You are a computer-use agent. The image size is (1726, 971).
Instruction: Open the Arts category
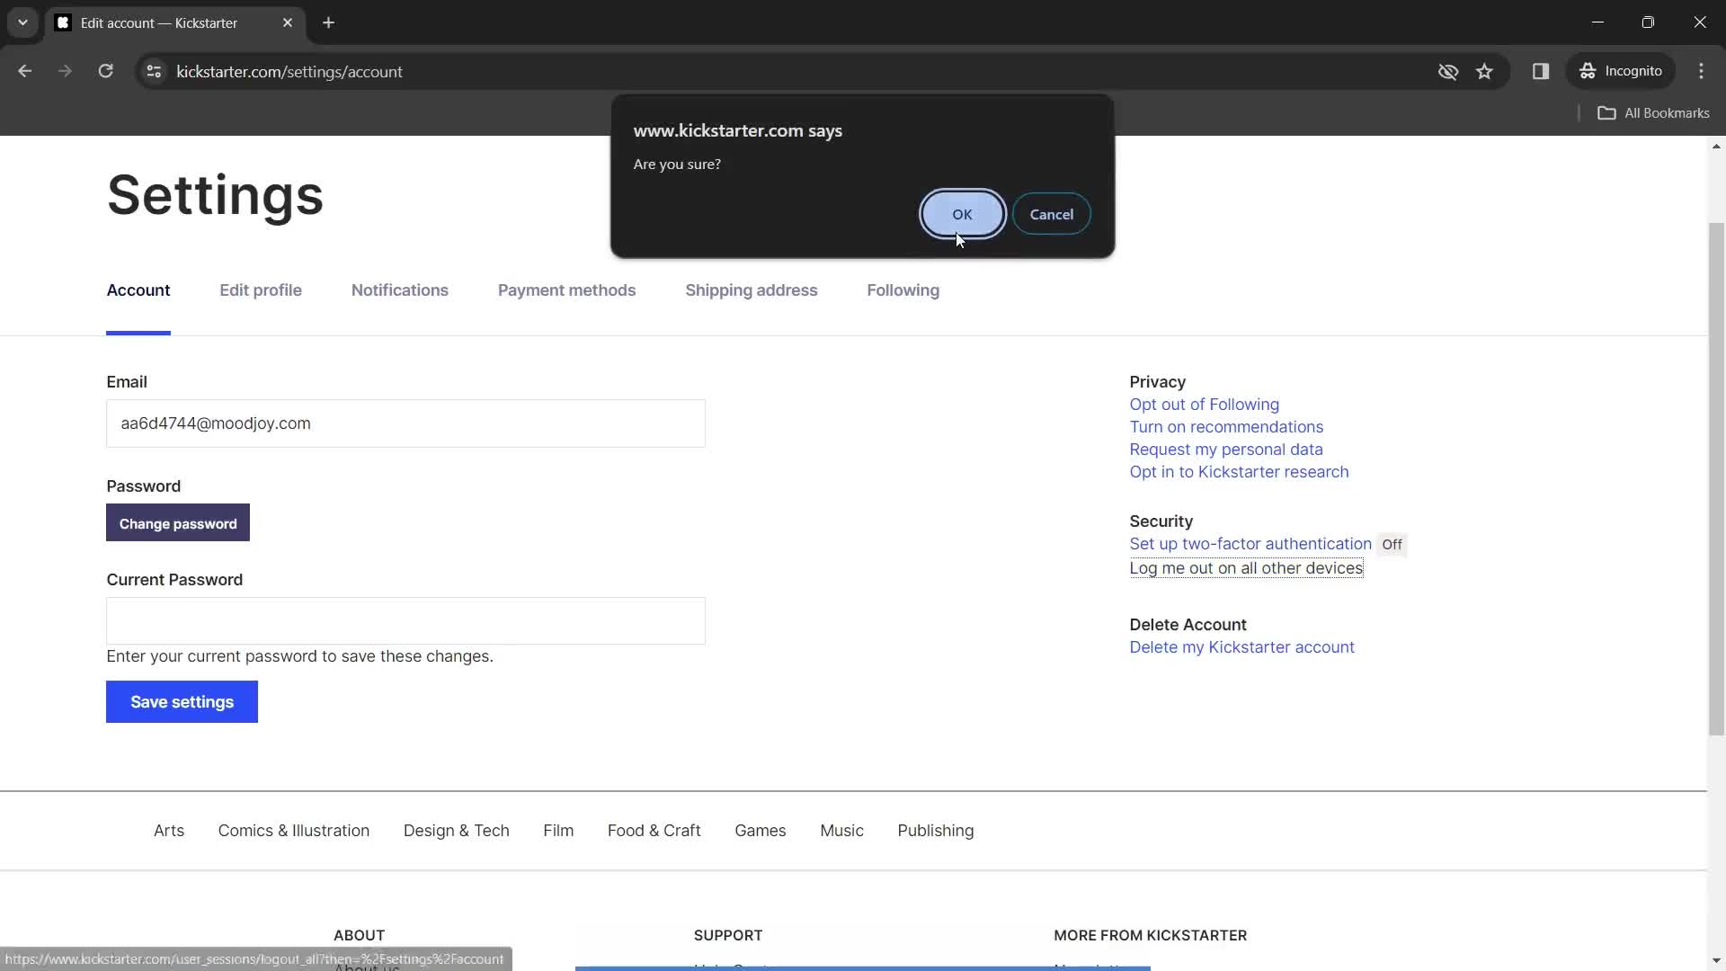(169, 831)
